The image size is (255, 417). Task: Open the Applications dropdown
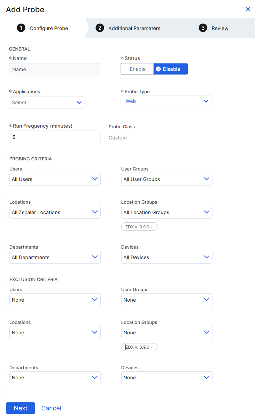point(47,103)
